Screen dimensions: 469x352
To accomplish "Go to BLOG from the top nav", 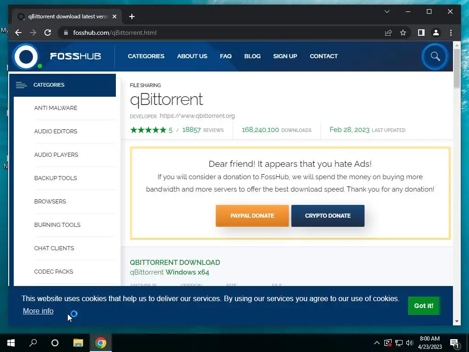I will tap(252, 56).
